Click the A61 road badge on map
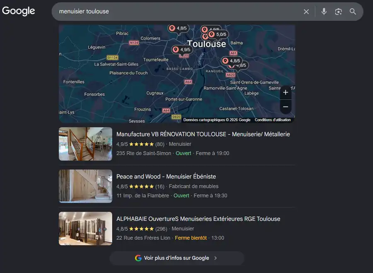This screenshot has width=373, height=273. [233, 53]
